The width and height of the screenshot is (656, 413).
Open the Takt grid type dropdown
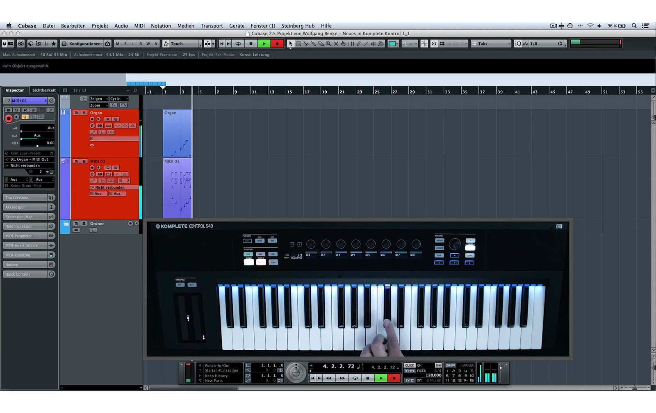(x=491, y=43)
